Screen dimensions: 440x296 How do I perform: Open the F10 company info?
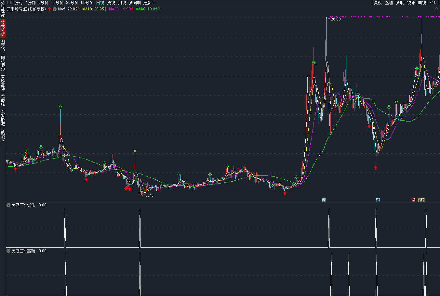click(433, 3)
